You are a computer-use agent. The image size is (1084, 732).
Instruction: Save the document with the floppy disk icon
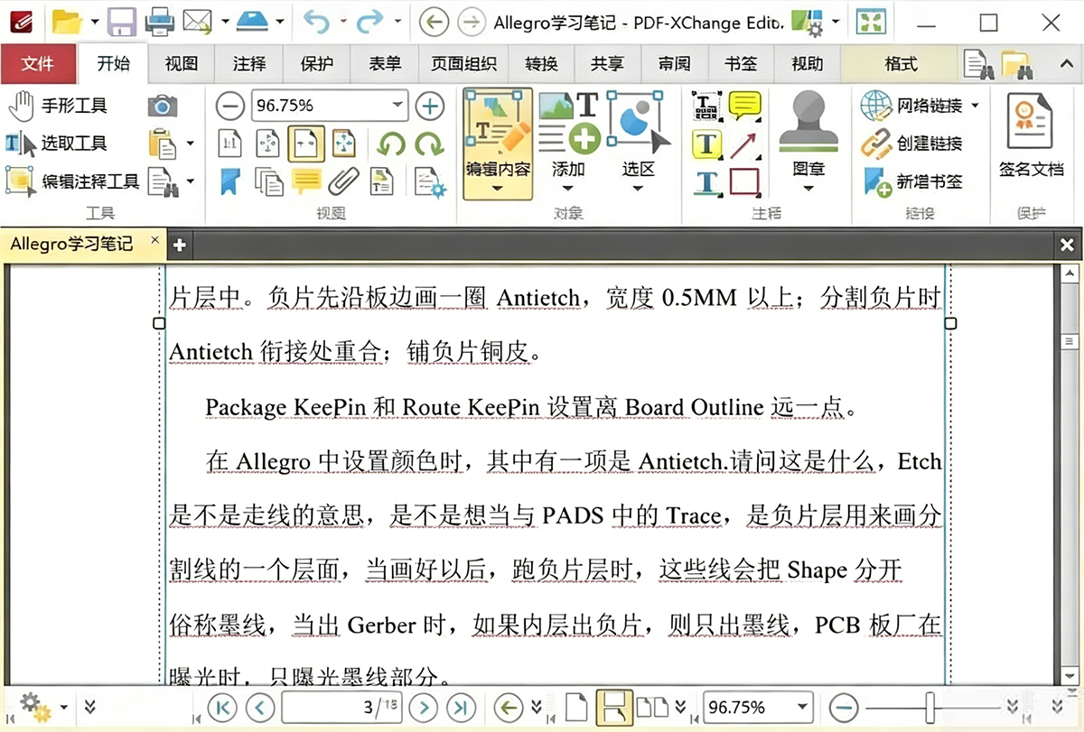click(121, 20)
